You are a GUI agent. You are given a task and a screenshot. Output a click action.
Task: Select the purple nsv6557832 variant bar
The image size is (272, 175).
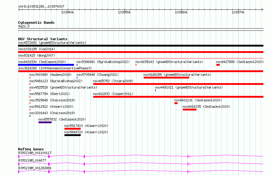[x=45, y=122]
